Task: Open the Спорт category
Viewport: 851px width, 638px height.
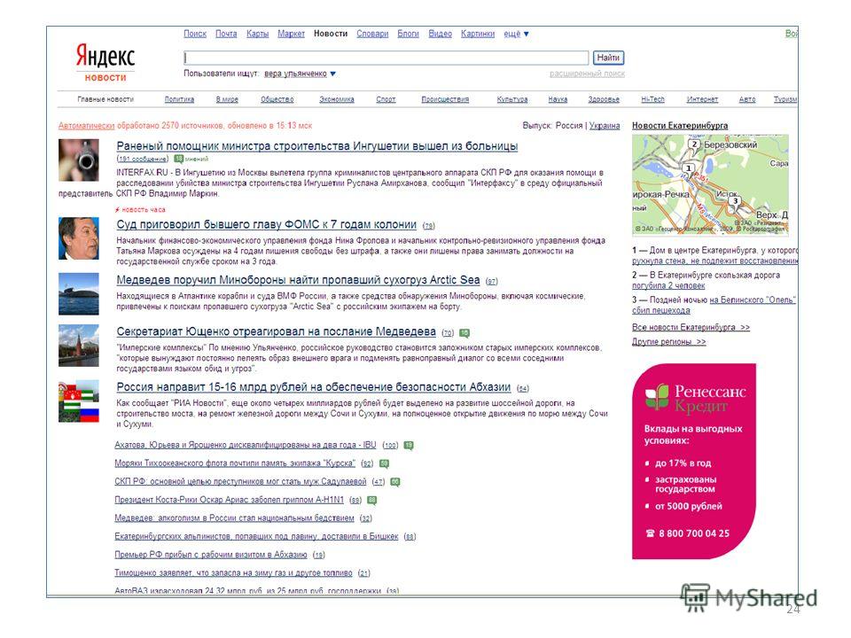Action: click(386, 99)
